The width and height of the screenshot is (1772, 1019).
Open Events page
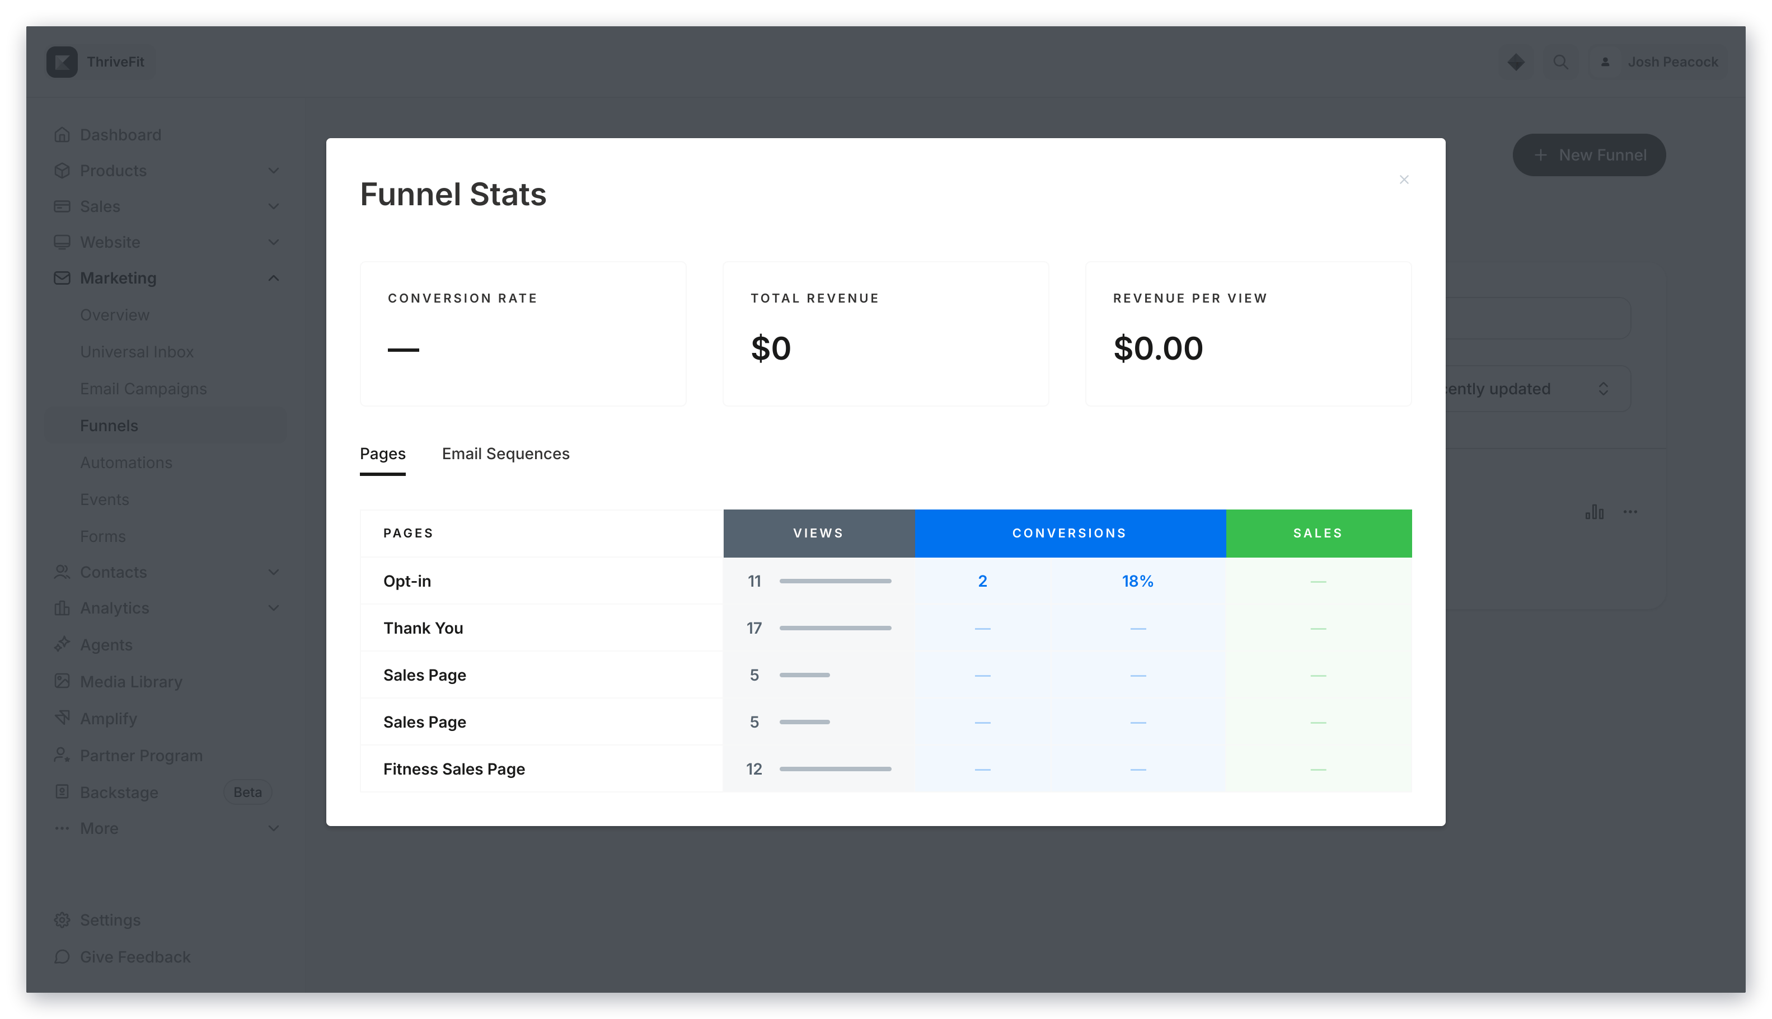104,499
